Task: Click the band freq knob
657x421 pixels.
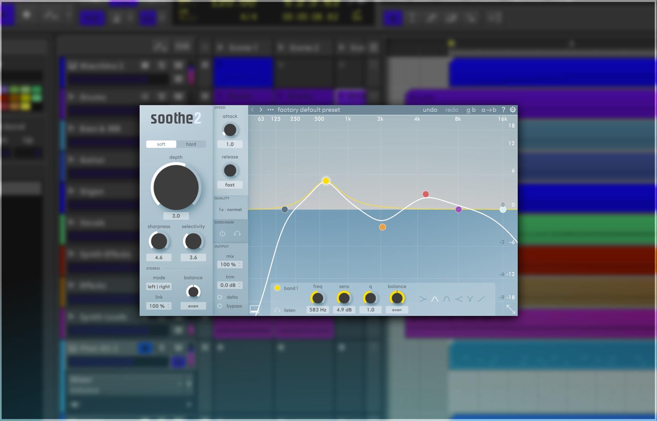Action: tap(318, 298)
